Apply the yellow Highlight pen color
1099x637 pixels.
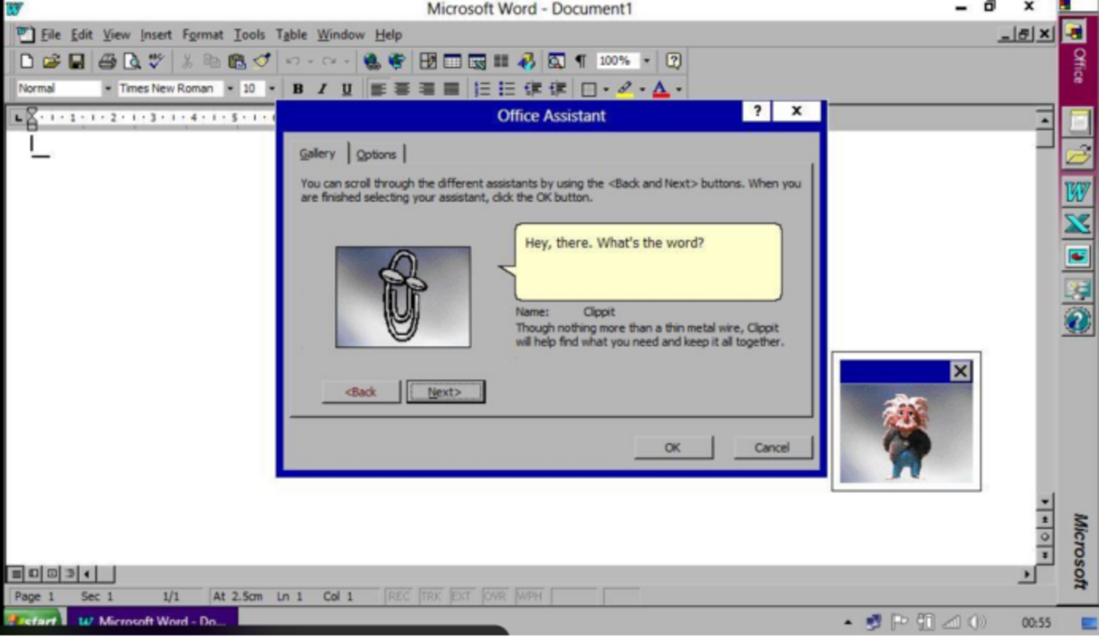click(x=625, y=89)
